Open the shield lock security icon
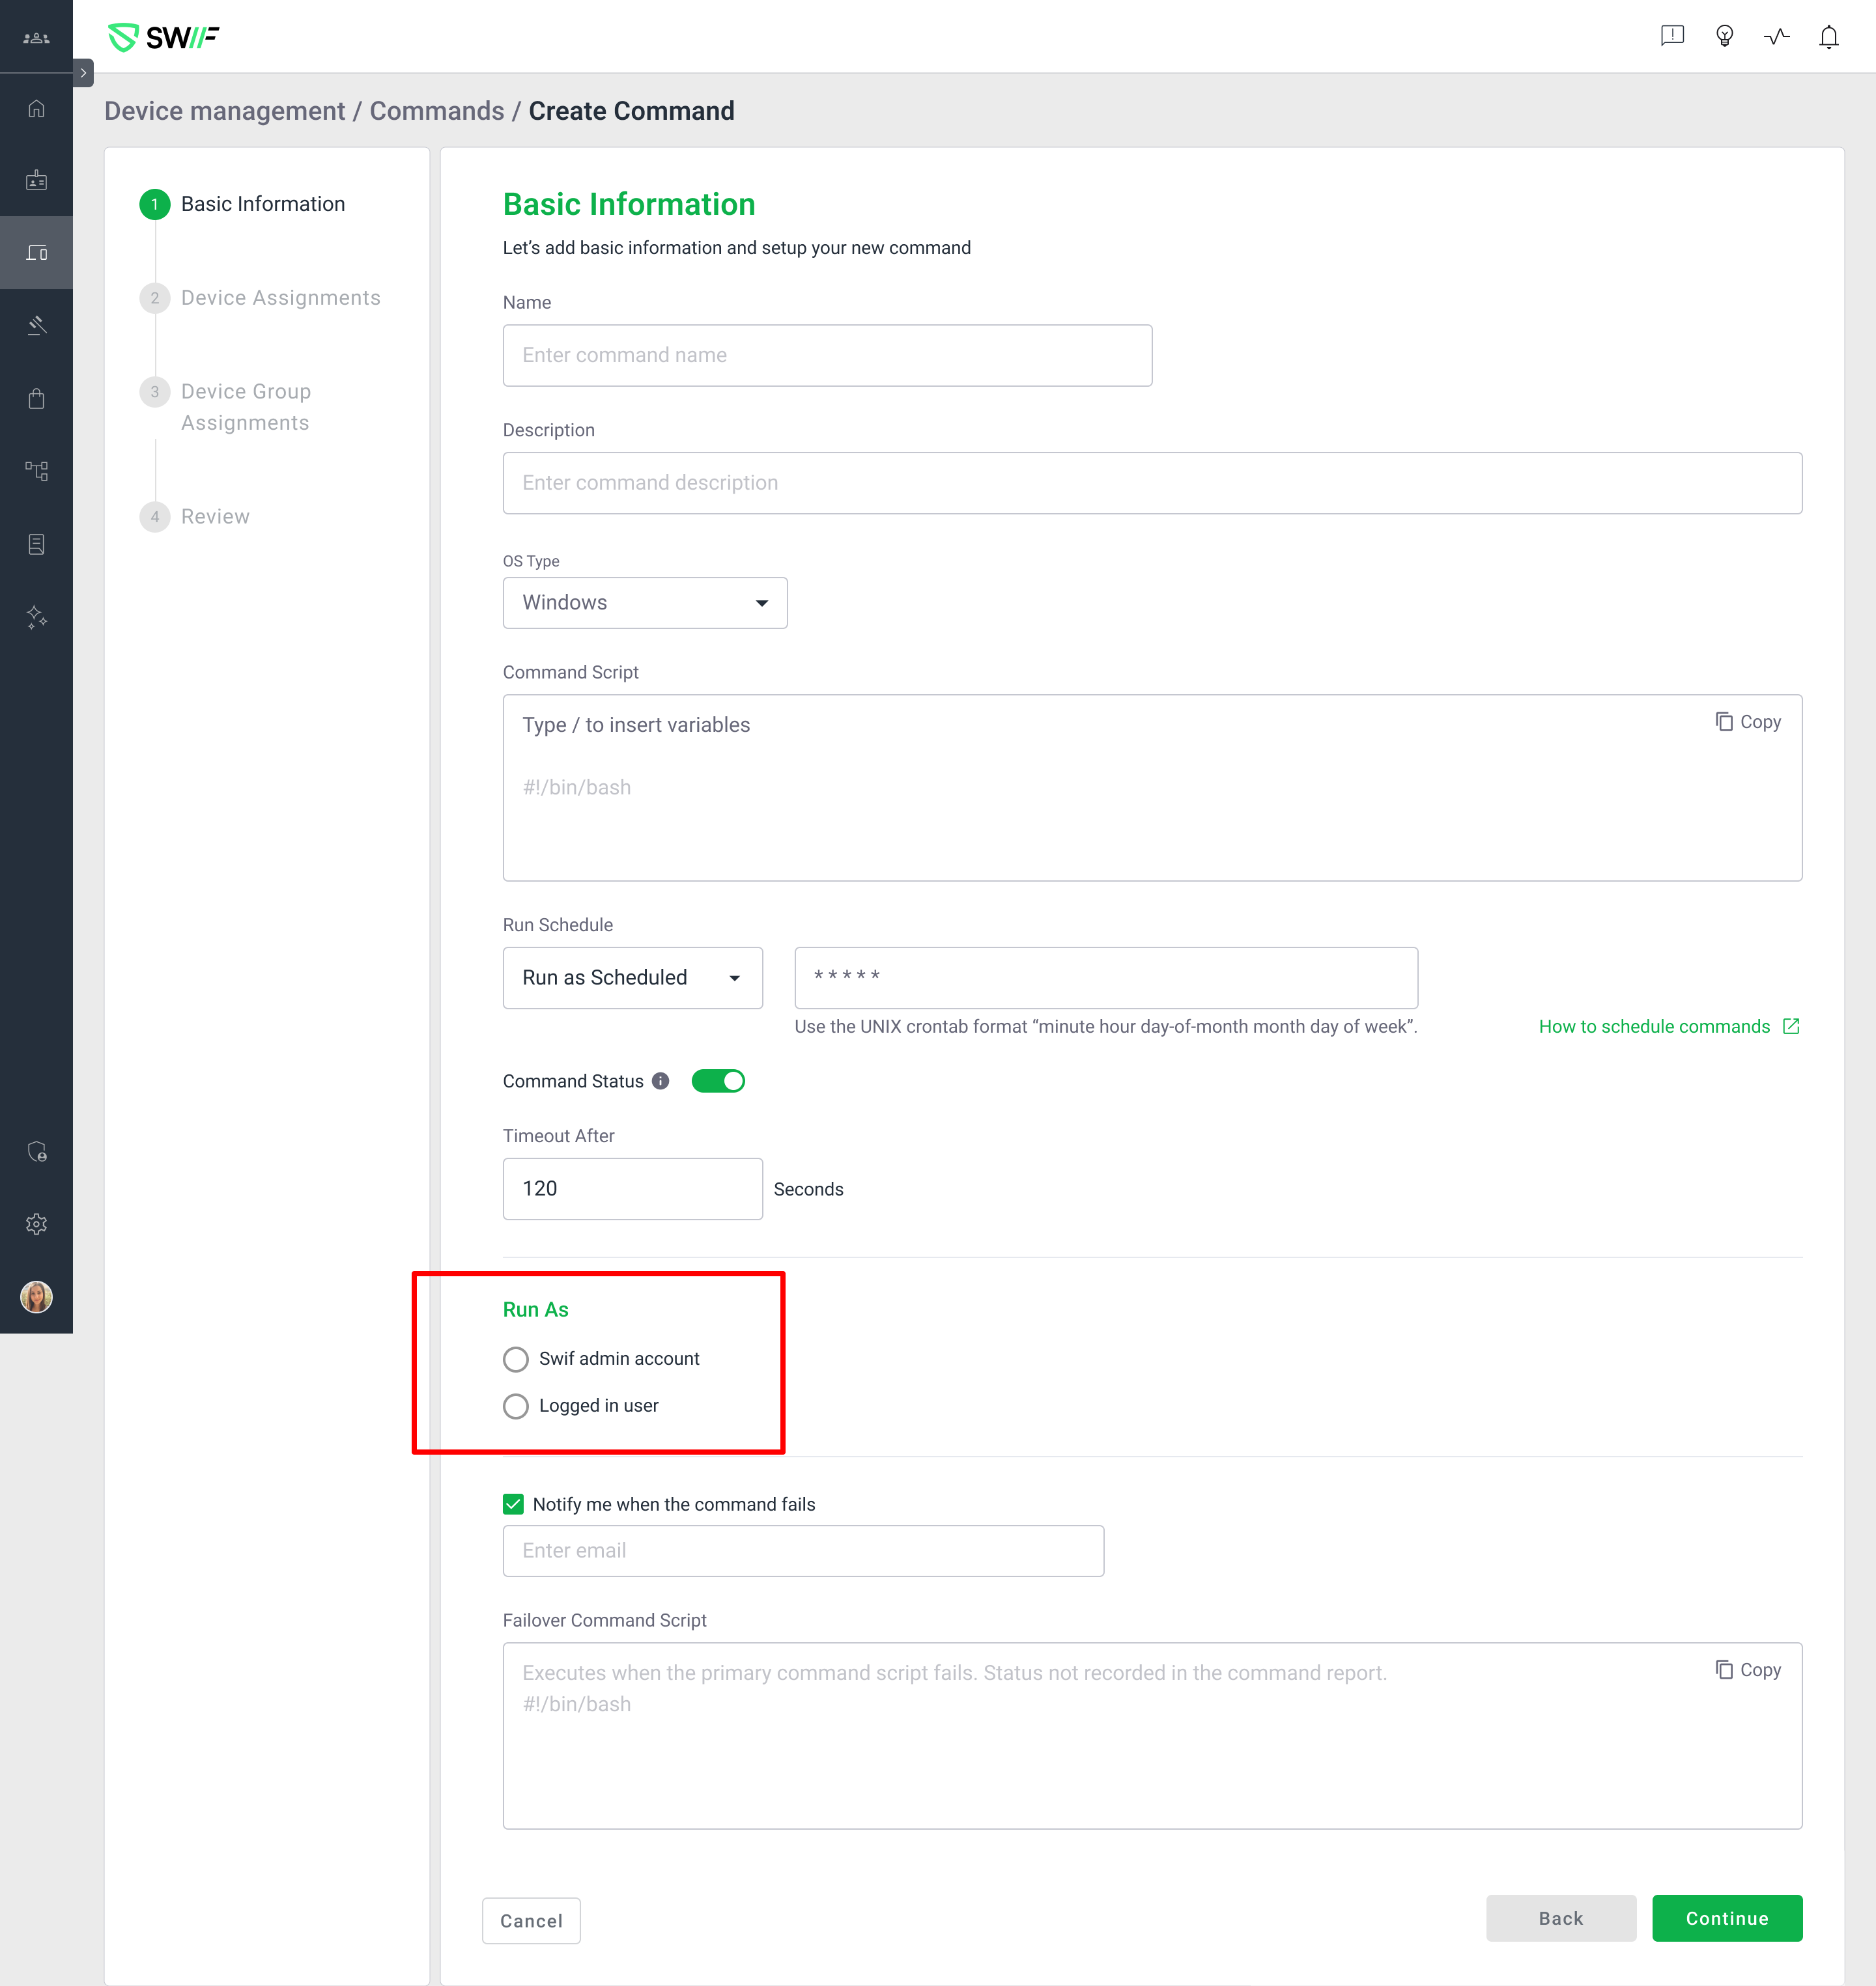Image resolution: width=1876 pixels, height=1986 pixels. pyautogui.click(x=36, y=1151)
